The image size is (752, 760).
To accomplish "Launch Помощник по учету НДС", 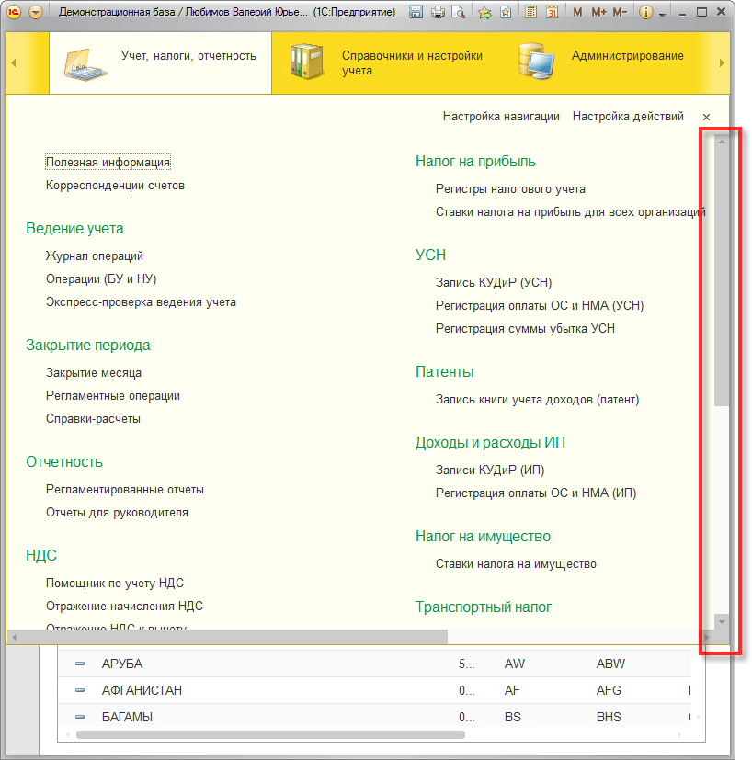I will pyautogui.click(x=114, y=583).
